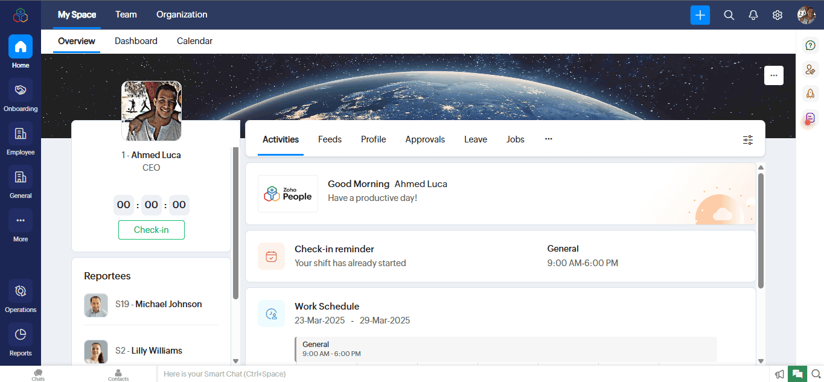
Task: Navigate to Onboarding in left sidebar
Action: [20, 97]
